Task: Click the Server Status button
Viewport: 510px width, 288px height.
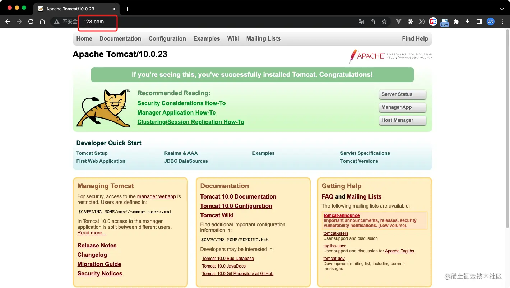Action: point(402,94)
